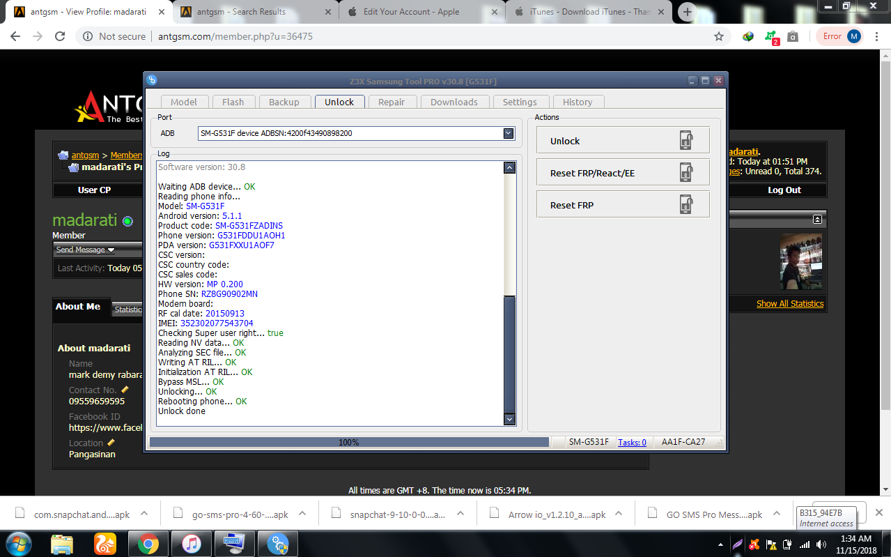Image resolution: width=891 pixels, height=557 pixels.
Task: Click the Avast extension icon with badge 2
Action: coord(770,37)
